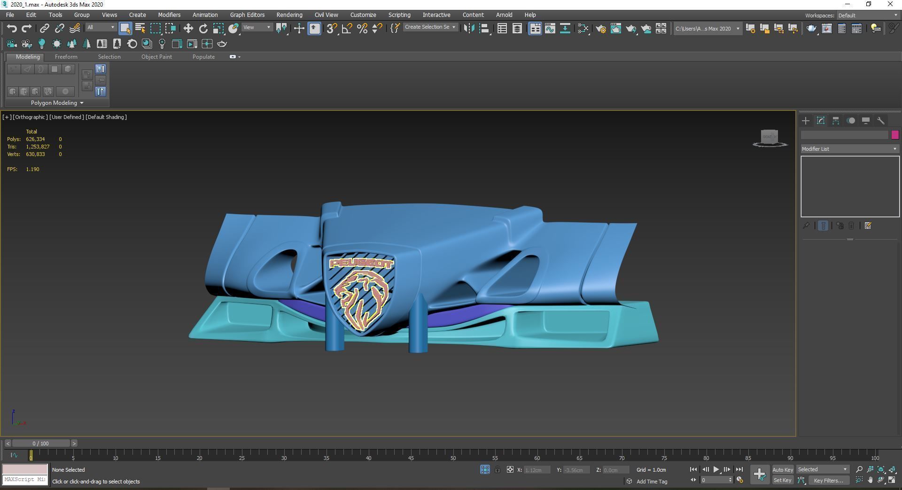
Task: Open the Selected key filter dropdown
Action: 822,470
